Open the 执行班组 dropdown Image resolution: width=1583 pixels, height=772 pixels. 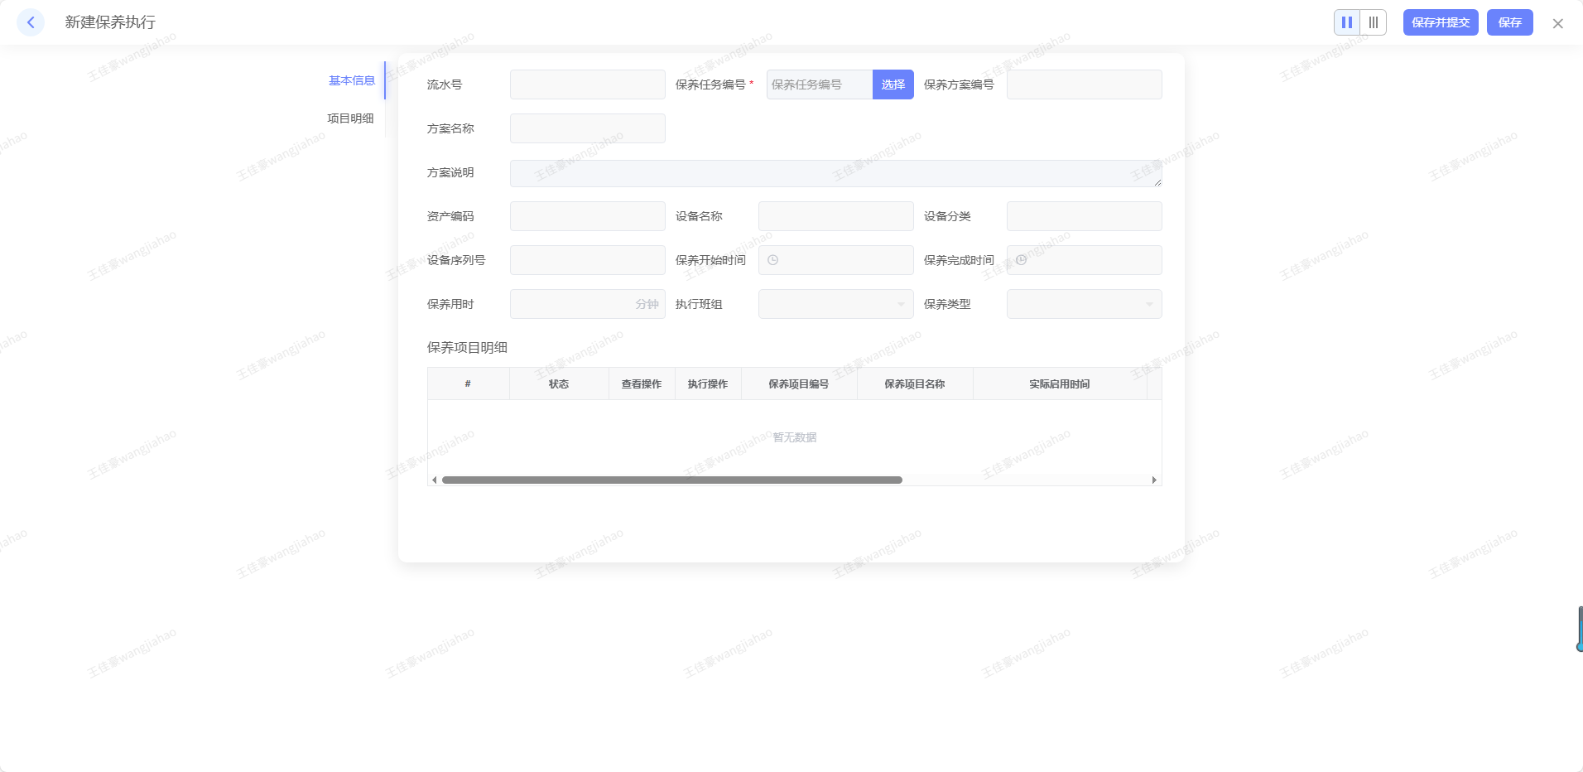click(835, 304)
